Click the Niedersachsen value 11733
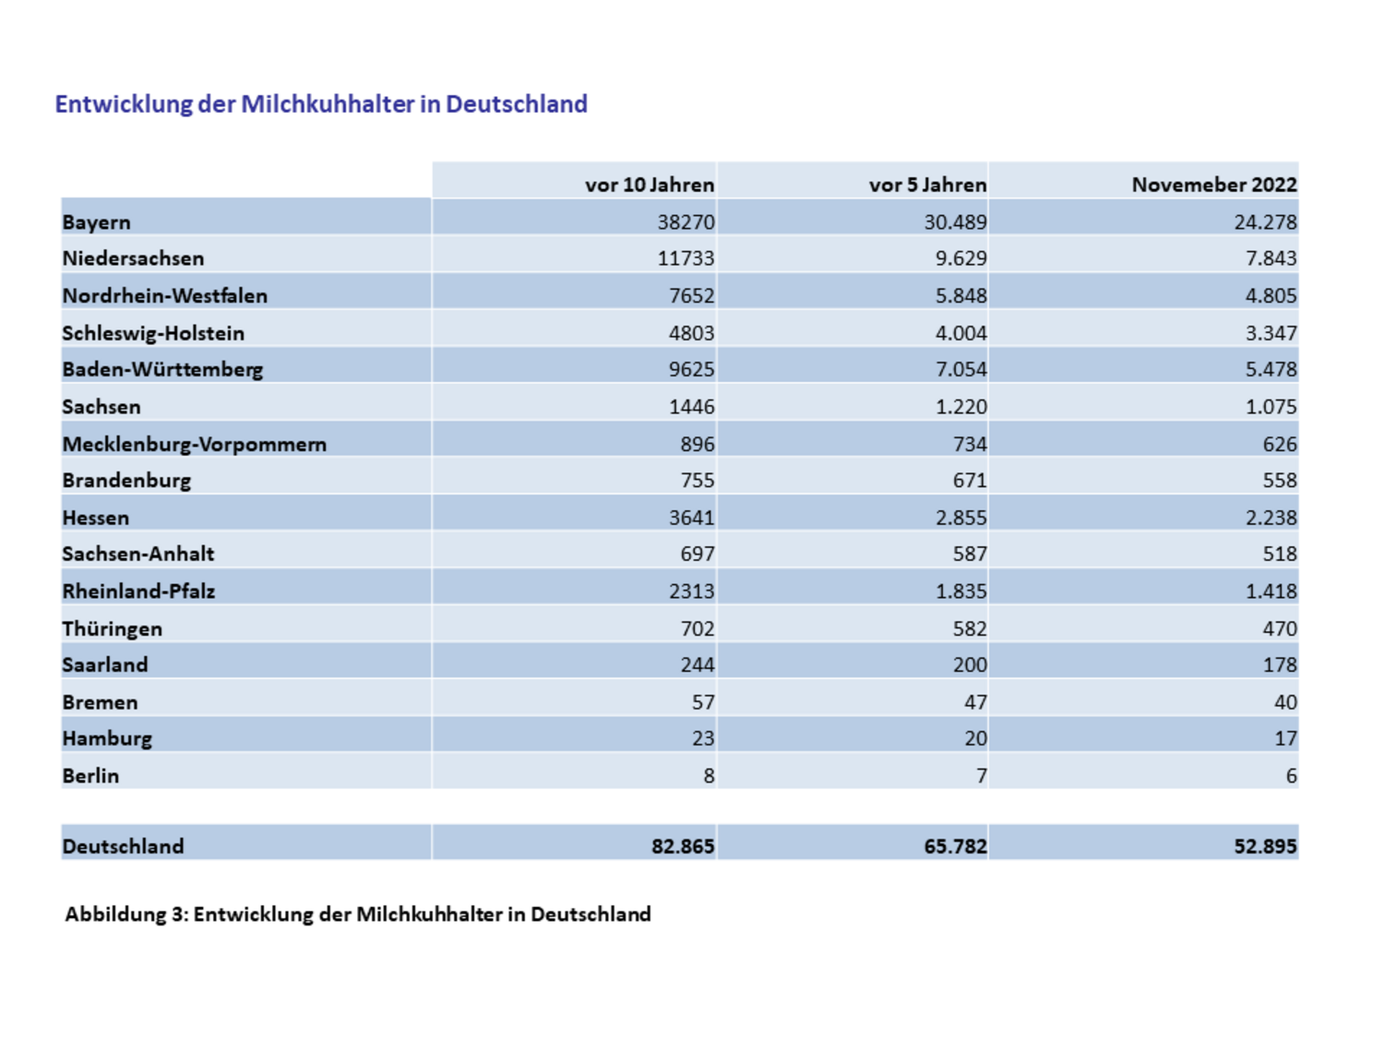1384x1038 pixels. pos(686,258)
